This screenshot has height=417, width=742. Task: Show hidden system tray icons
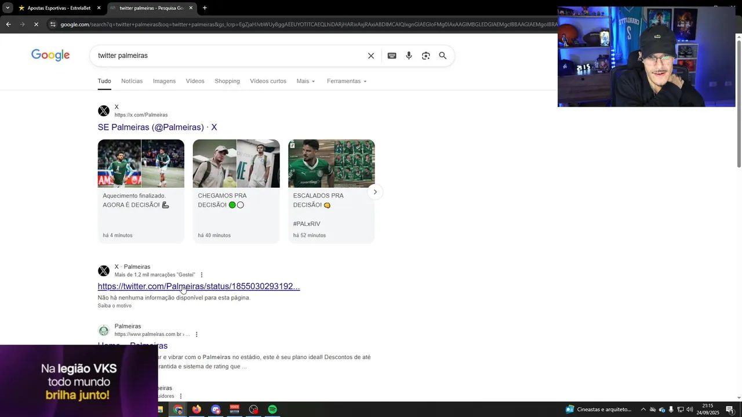643,409
